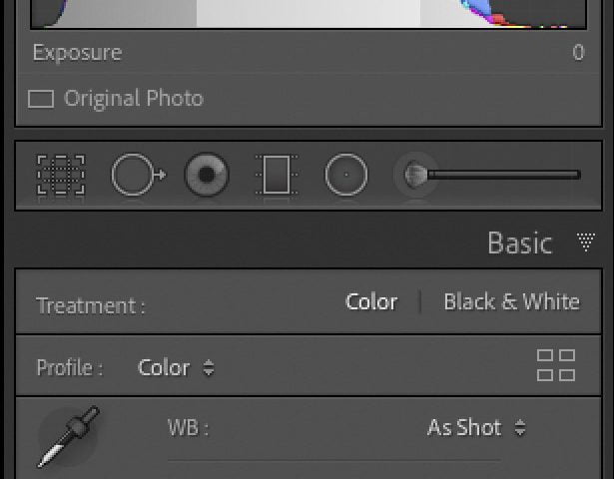Screen dimensions: 614x479
Task: Open the Profile Browser grid icon
Action: (x=556, y=365)
